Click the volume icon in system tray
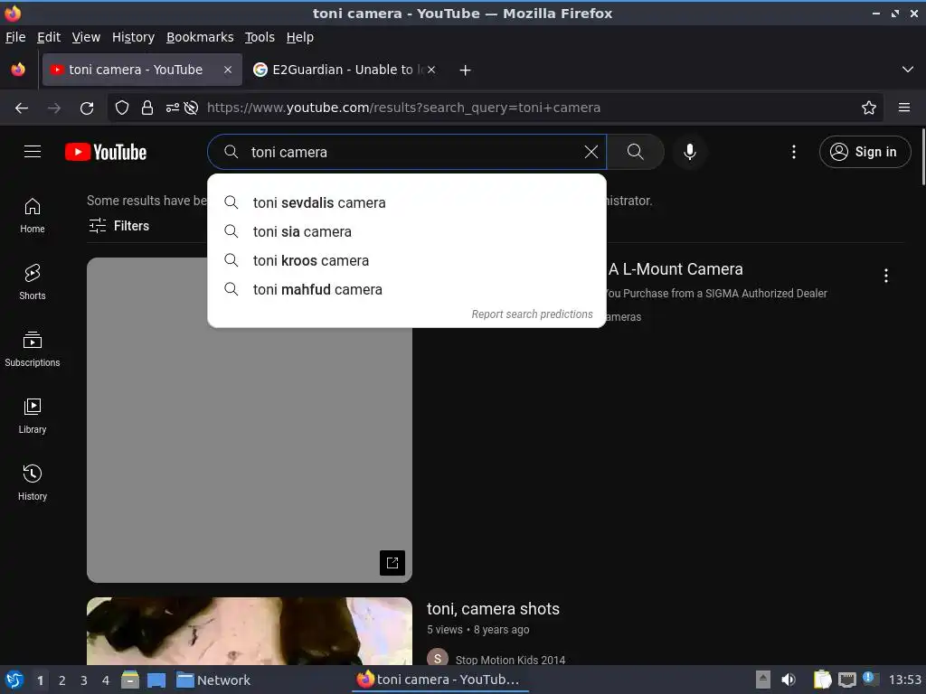 point(789,680)
